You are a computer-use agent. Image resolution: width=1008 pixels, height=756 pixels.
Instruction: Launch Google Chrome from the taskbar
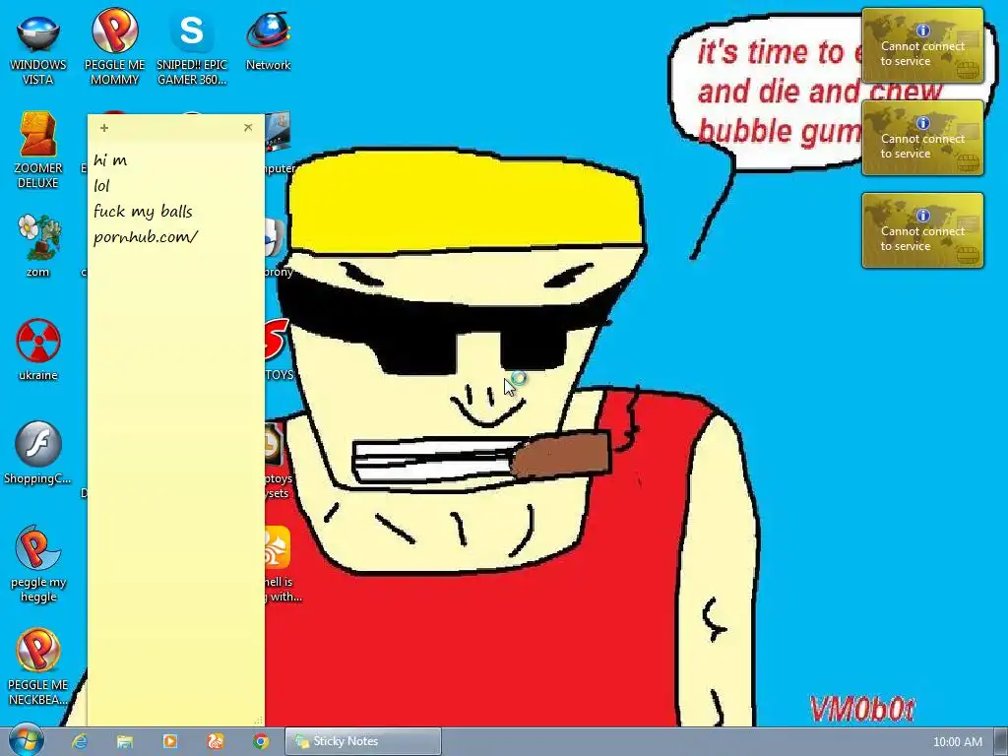coord(260,741)
